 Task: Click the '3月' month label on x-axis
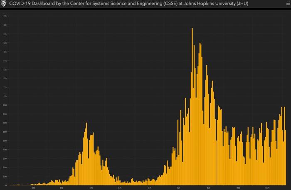tap(62, 188)
